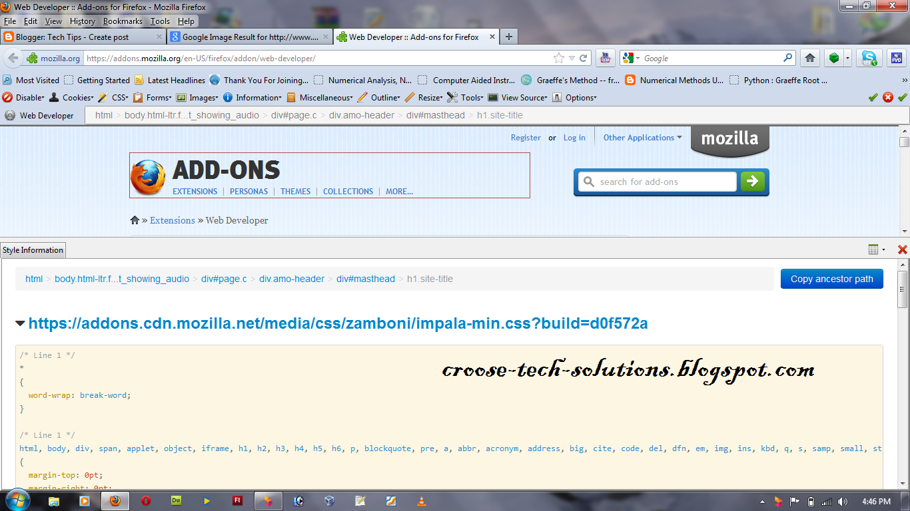The width and height of the screenshot is (910, 511).
Task: Click the Skype toolbar icon
Action: [869, 58]
